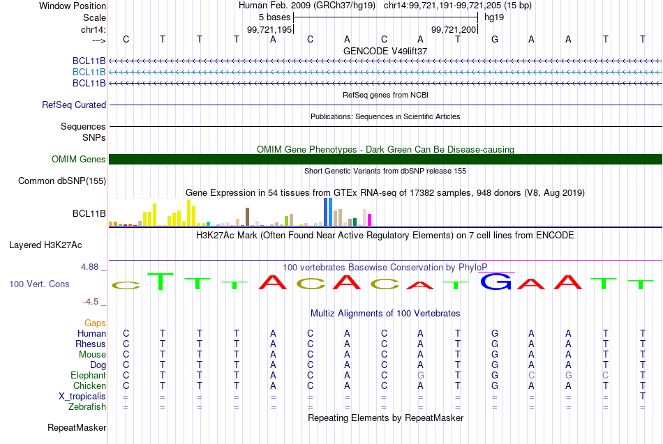This screenshot has width=663, height=444.
Task: Click the G base in the chr14 sequence row
Action: pyautogui.click(x=494, y=39)
